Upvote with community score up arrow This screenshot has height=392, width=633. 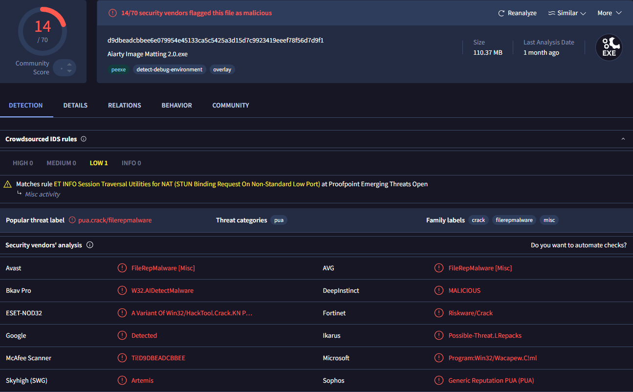tap(69, 65)
